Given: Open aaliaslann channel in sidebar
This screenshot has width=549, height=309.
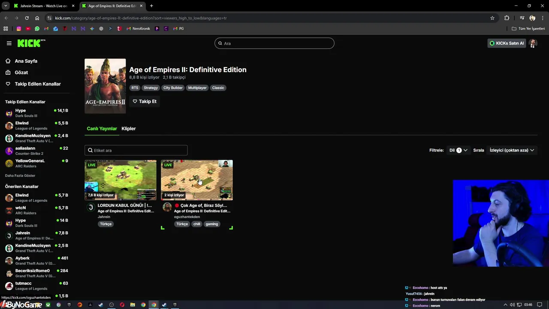Looking at the screenshot, I should (36, 151).
